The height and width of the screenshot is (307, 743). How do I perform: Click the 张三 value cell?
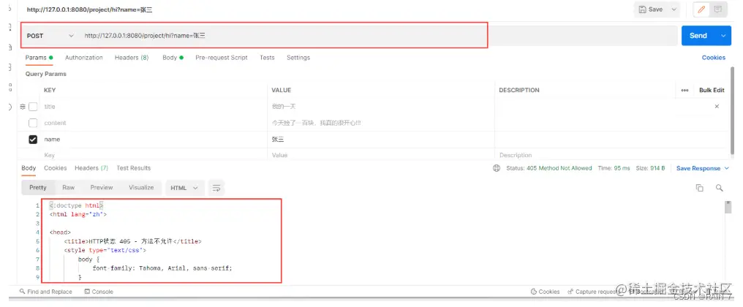[382, 140]
